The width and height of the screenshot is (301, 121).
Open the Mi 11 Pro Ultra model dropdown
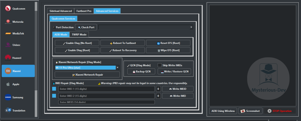(x=118, y=68)
